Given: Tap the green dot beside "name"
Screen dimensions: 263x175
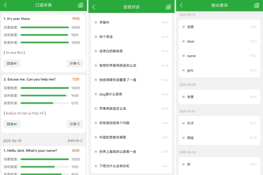Looking at the screenshot, I should [x=184, y=56].
